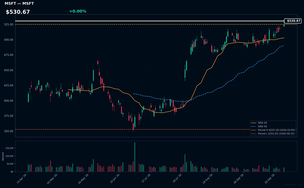Screen dimensions: 304x188
Task: Click the 50.0M volume axis label
Action: (x=10, y=164)
